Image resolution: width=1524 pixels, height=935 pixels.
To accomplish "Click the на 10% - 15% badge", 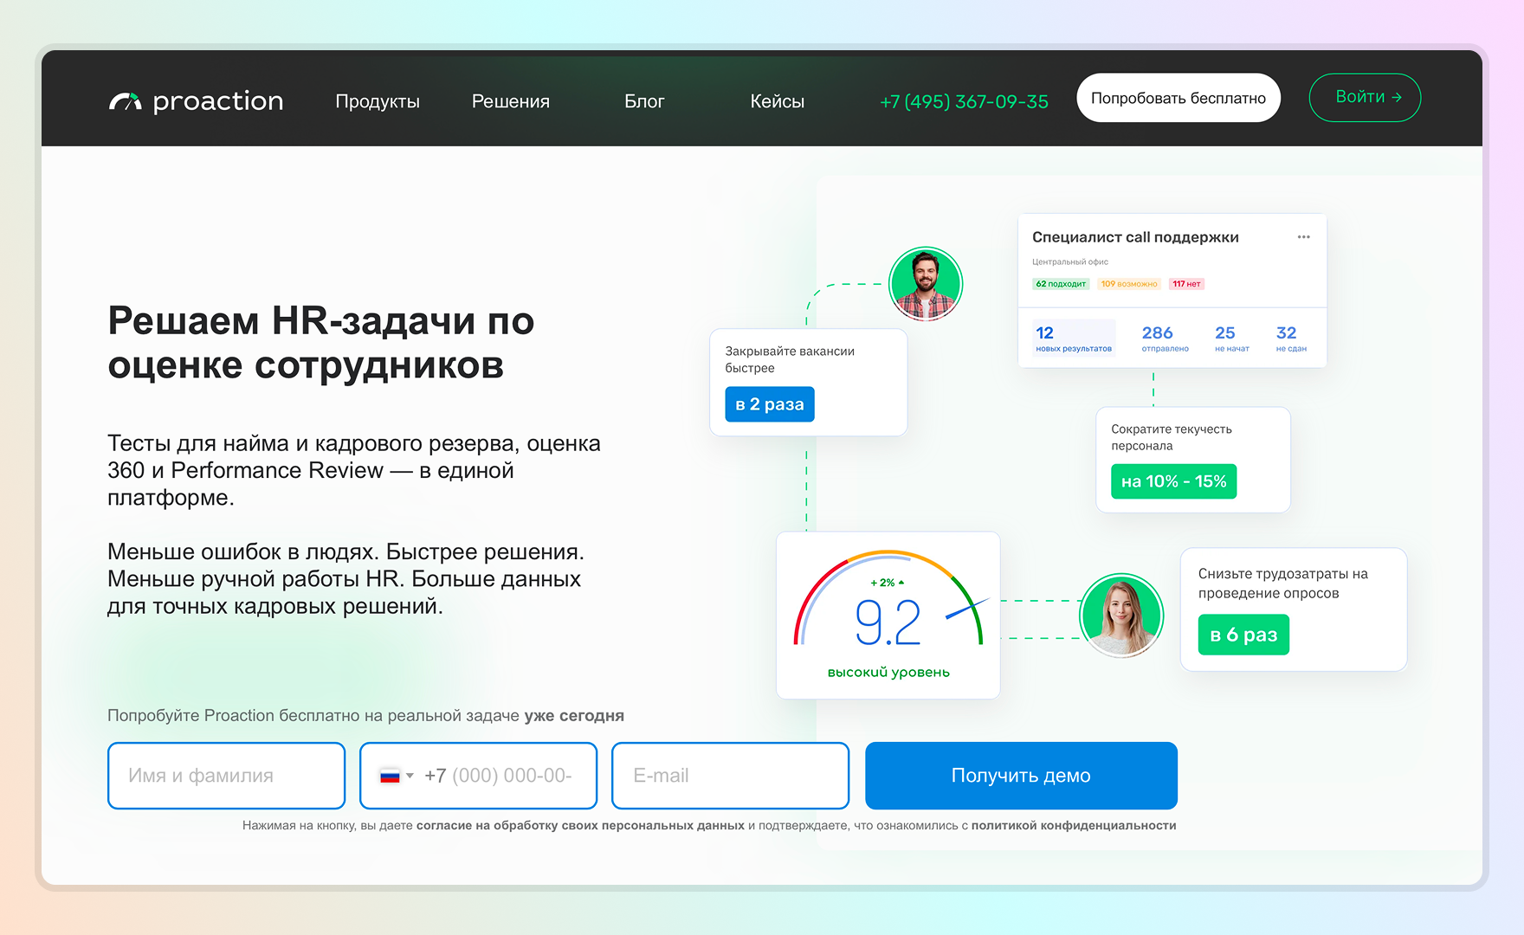I will [1173, 481].
